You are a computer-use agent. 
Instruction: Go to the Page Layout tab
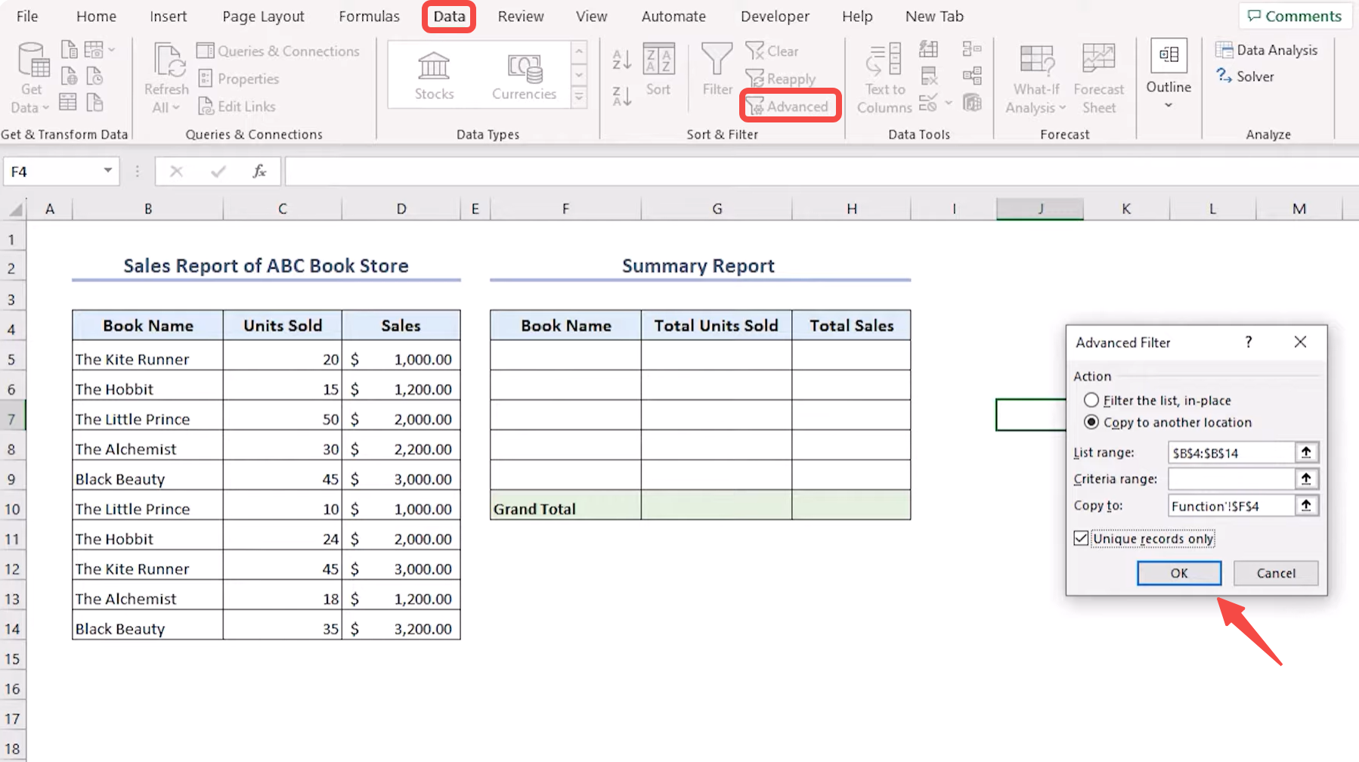click(263, 16)
